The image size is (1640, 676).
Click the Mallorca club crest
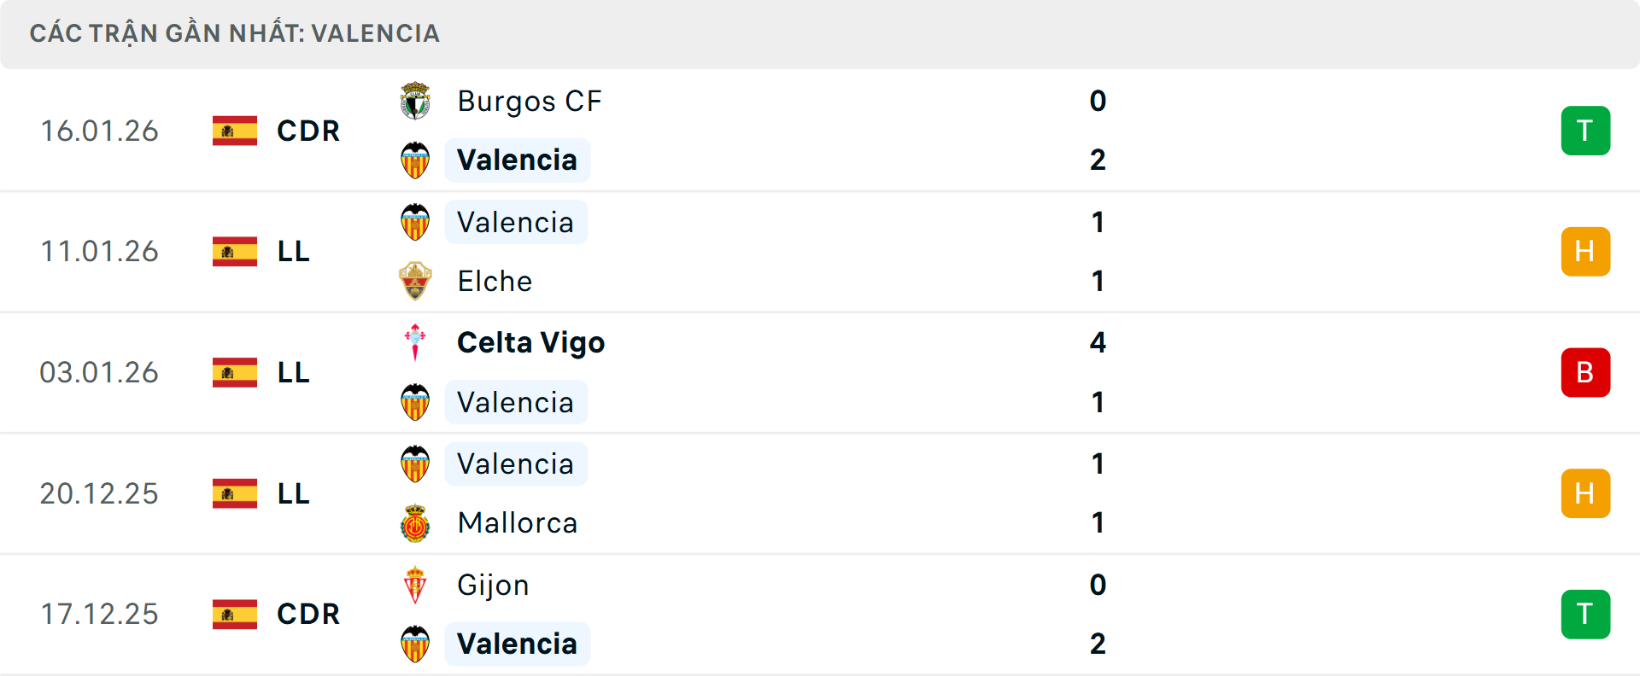click(x=415, y=523)
